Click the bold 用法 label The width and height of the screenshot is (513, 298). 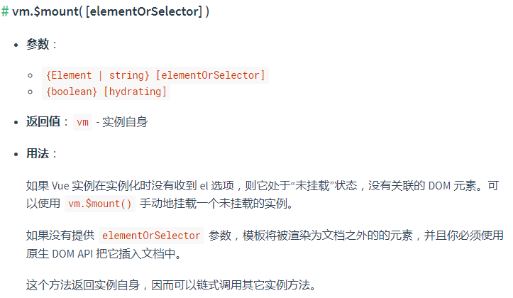(38, 153)
